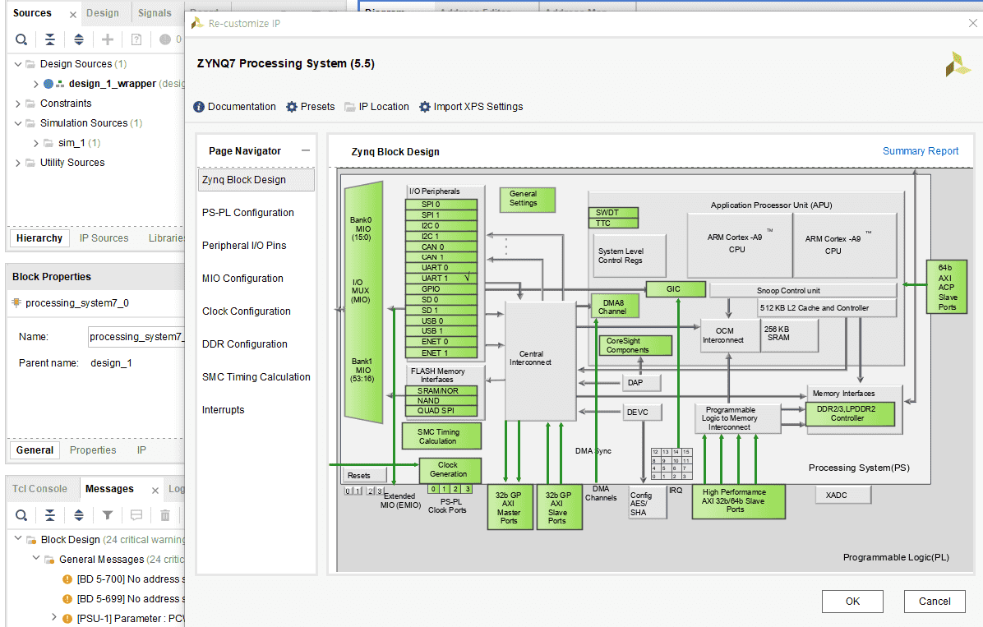Click the DDR2/3,LPDDR2 Controller block
Screen dimensions: 983x627
pyautogui.click(x=850, y=414)
